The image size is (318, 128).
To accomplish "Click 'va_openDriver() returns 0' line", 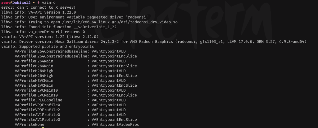I will click(x=55, y=32).
